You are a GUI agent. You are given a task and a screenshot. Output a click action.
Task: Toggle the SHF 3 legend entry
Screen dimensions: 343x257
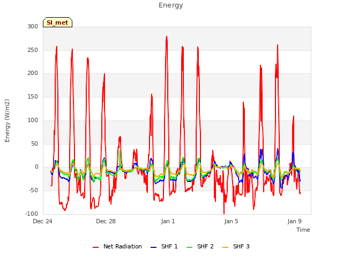(x=236, y=247)
